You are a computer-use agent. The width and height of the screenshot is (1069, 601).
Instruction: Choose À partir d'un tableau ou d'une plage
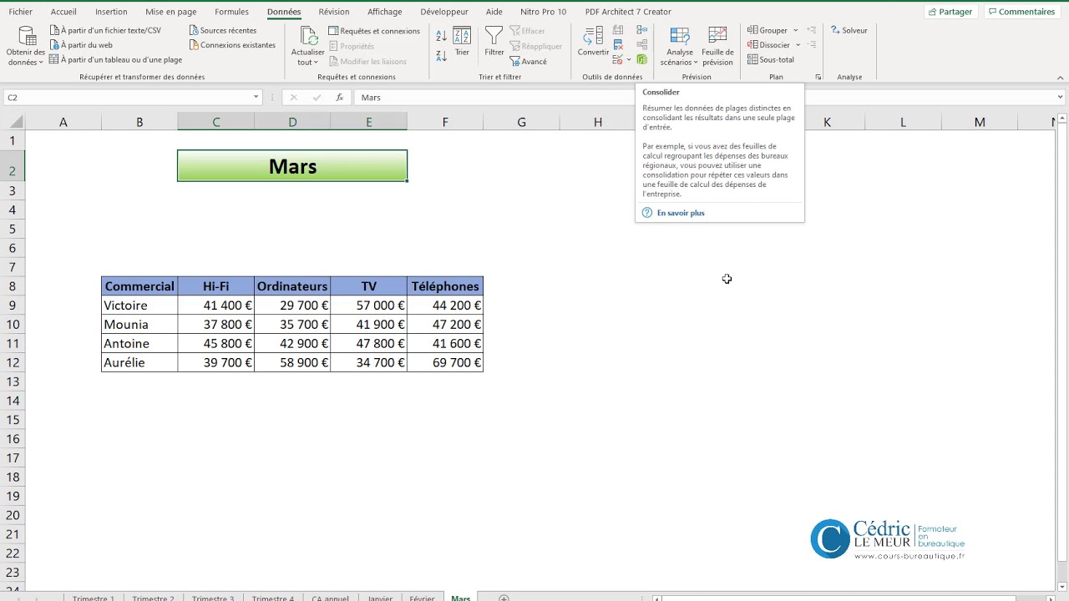(x=115, y=60)
